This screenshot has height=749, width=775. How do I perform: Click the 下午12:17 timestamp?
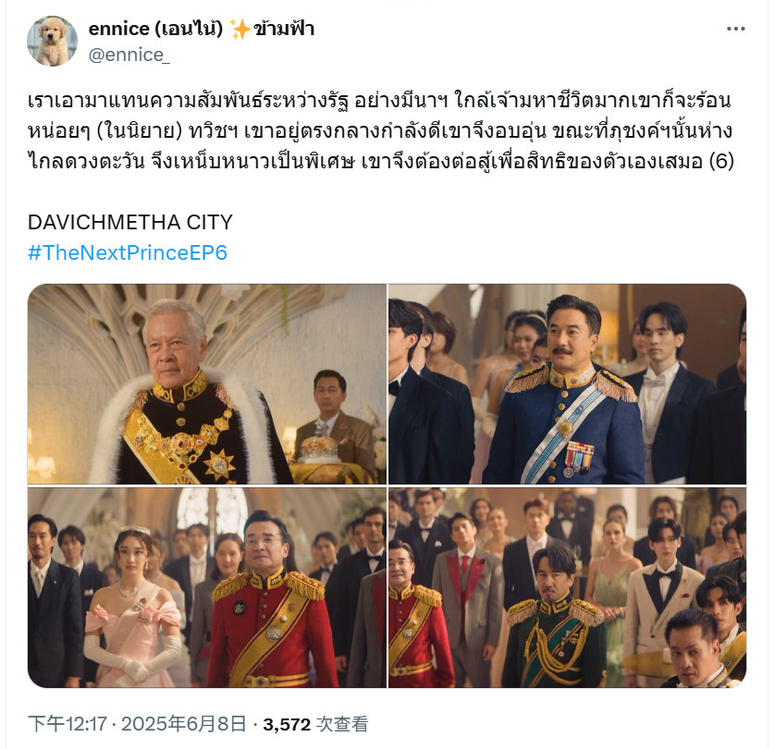[x=68, y=724]
